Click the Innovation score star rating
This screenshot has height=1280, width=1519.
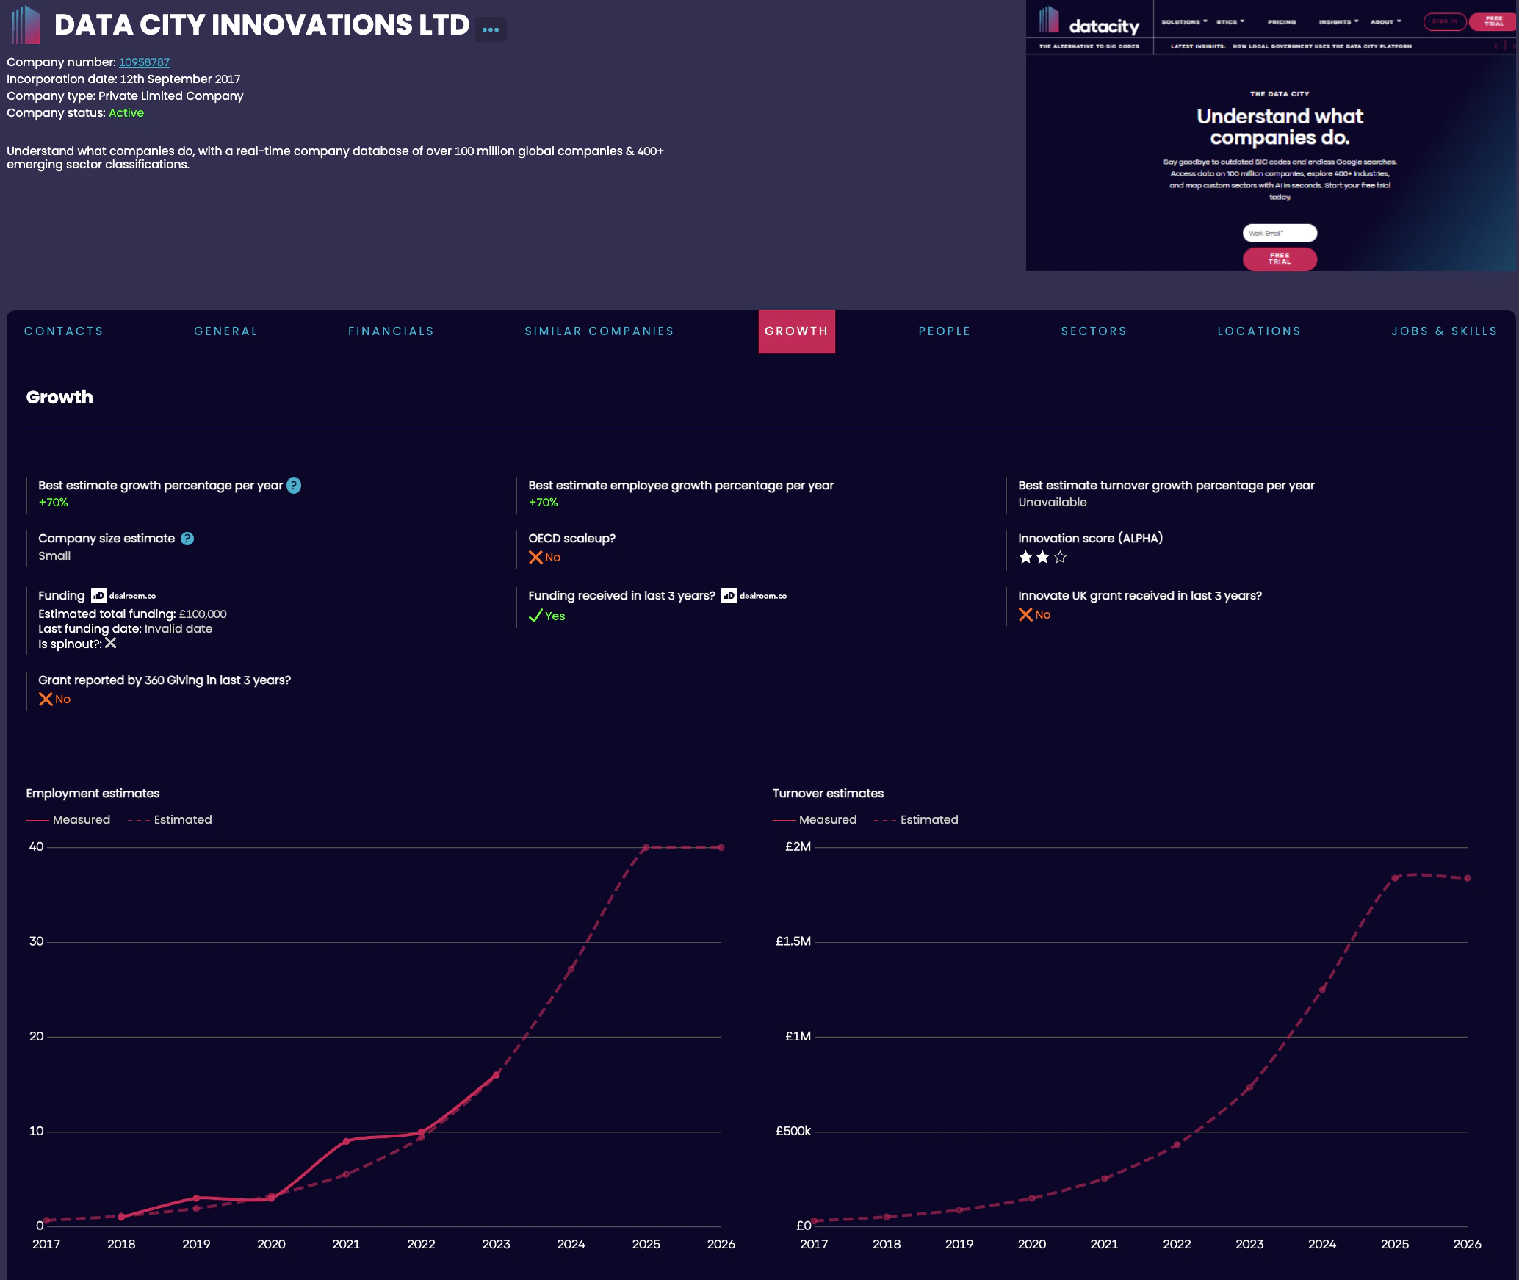point(1043,558)
